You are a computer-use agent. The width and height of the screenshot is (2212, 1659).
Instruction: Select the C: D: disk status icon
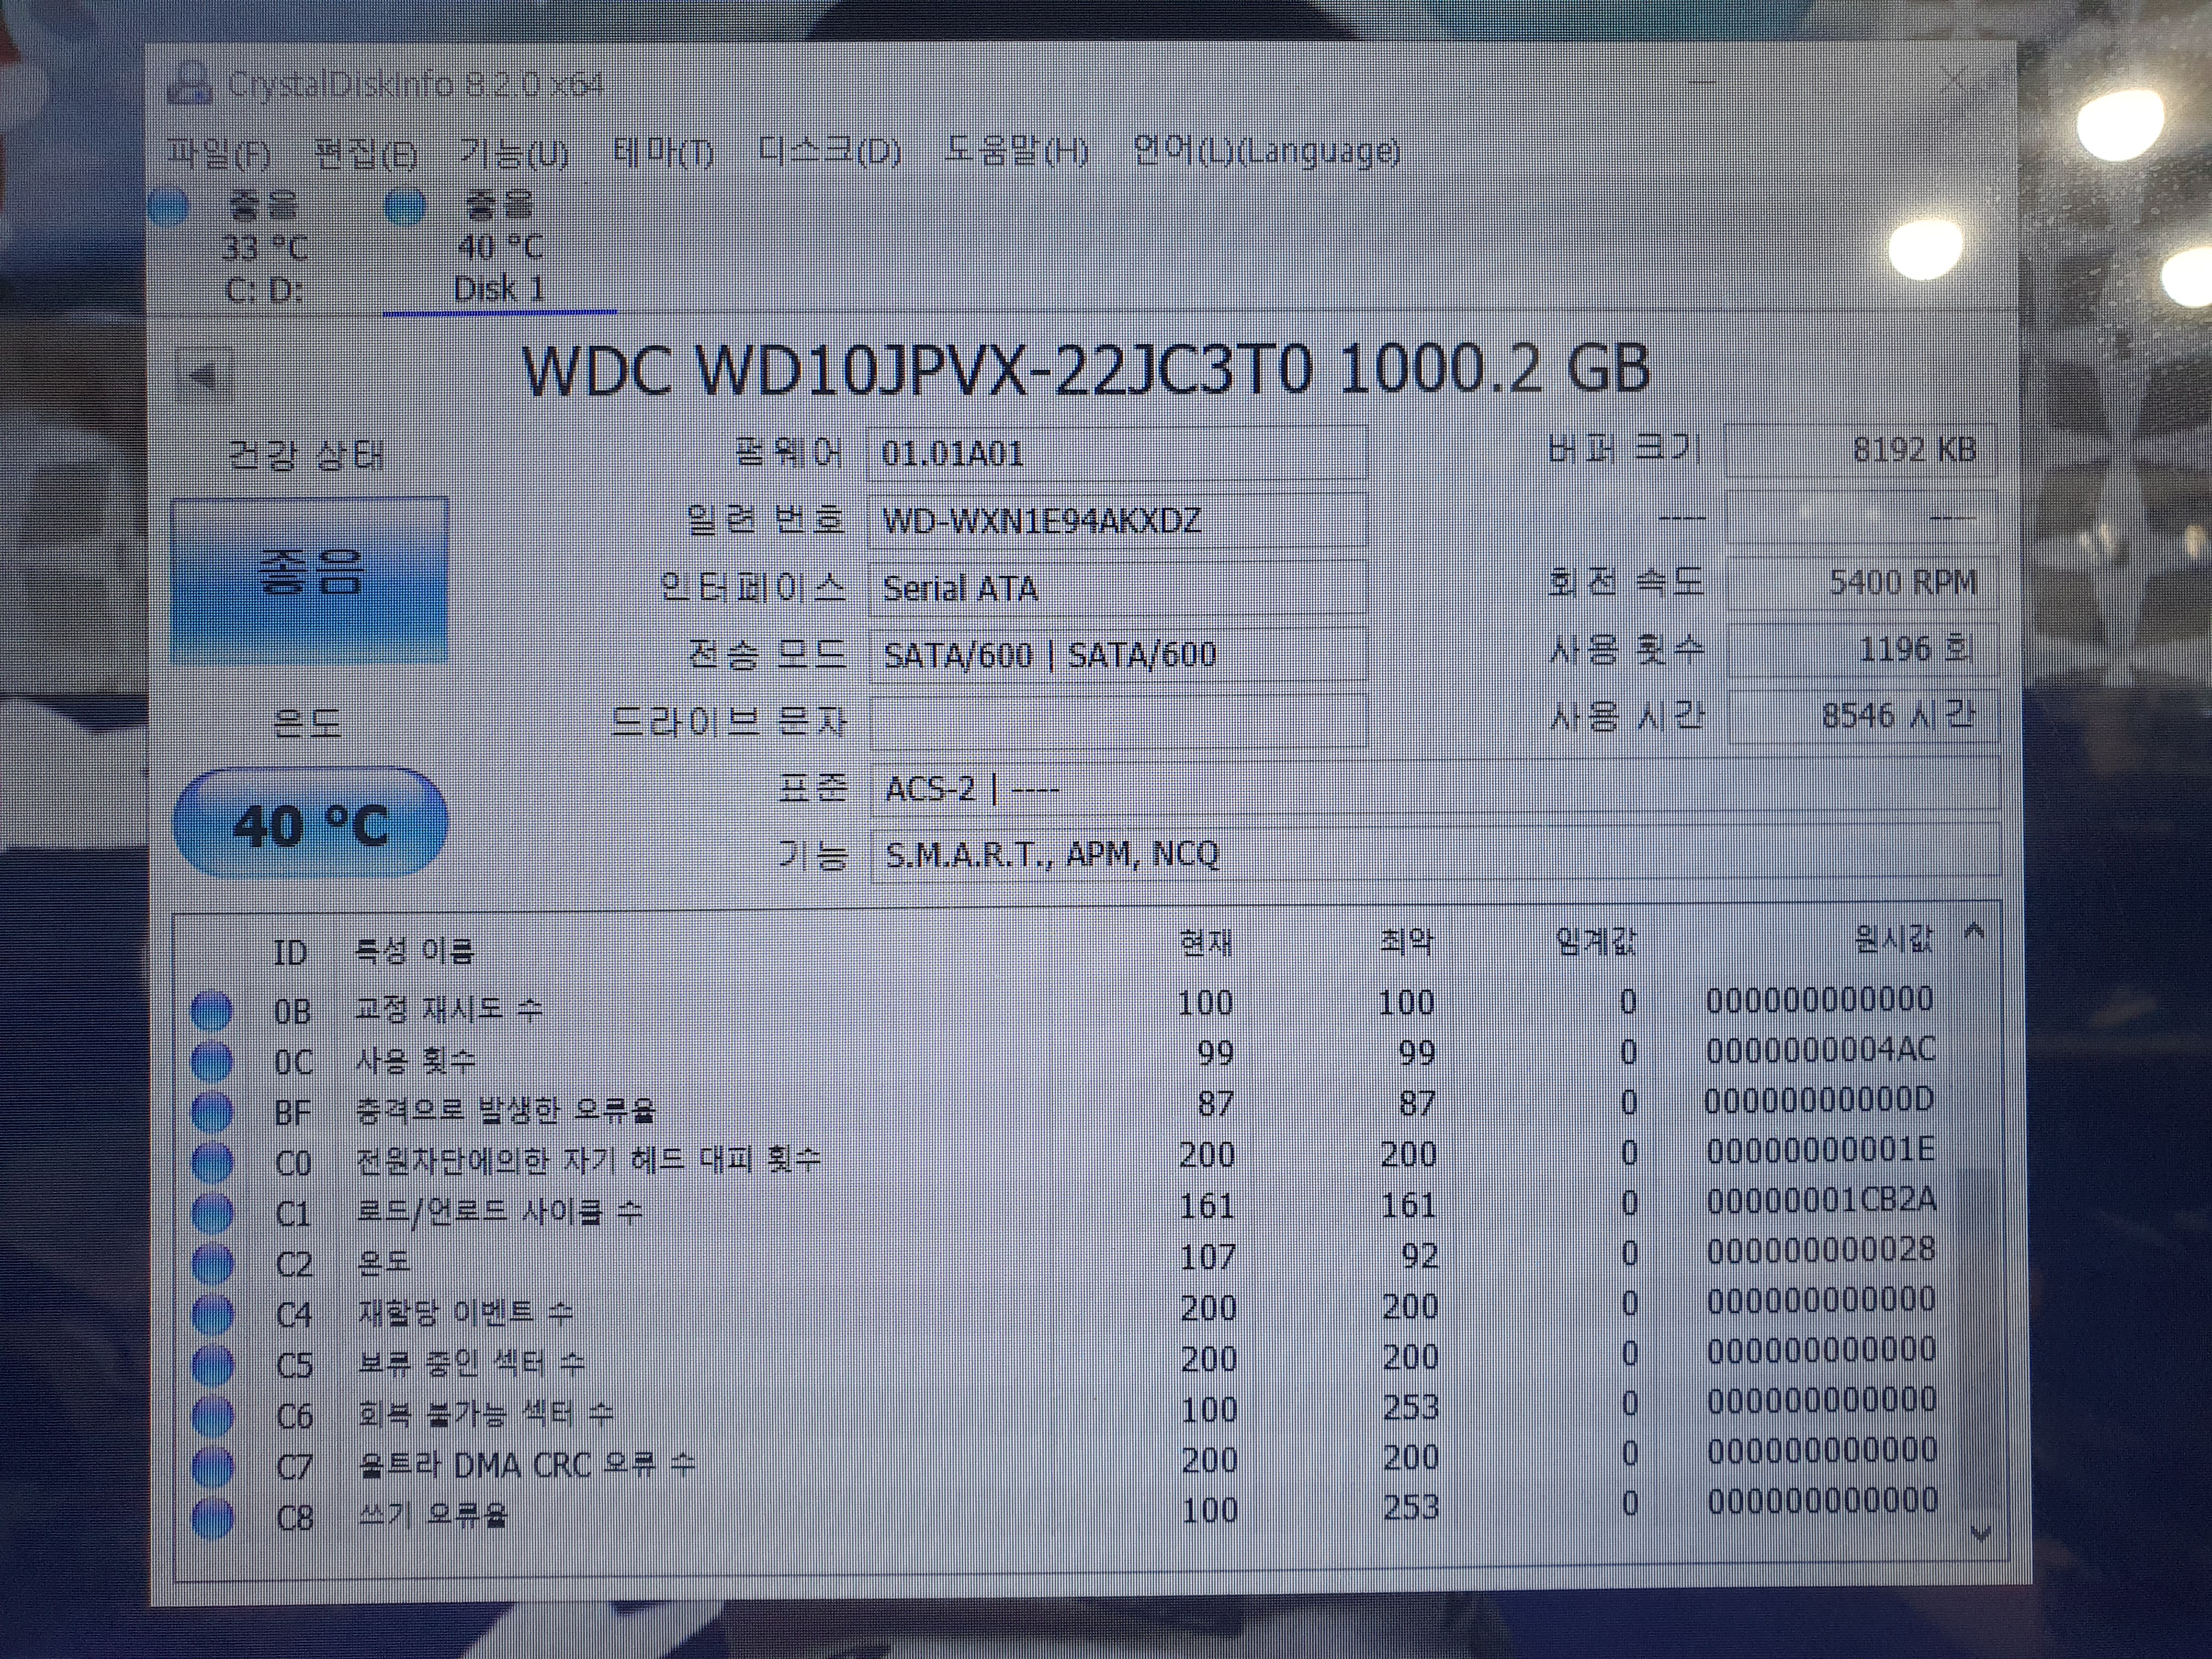tap(169, 206)
